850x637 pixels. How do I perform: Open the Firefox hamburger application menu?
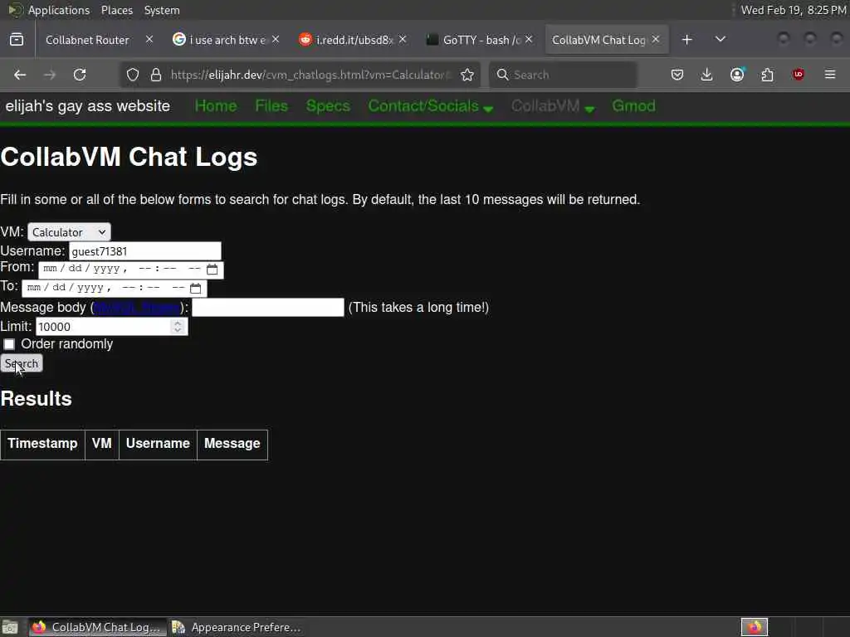[830, 75]
